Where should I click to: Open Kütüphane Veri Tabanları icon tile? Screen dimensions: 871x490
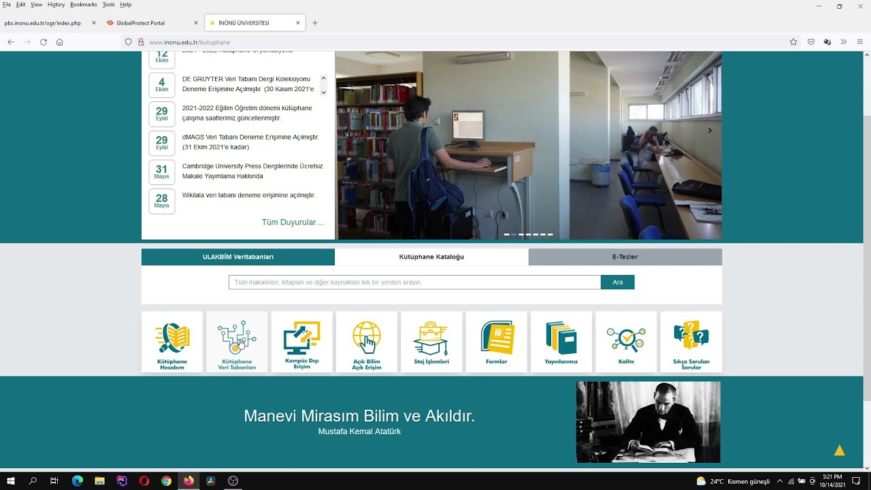tap(237, 342)
